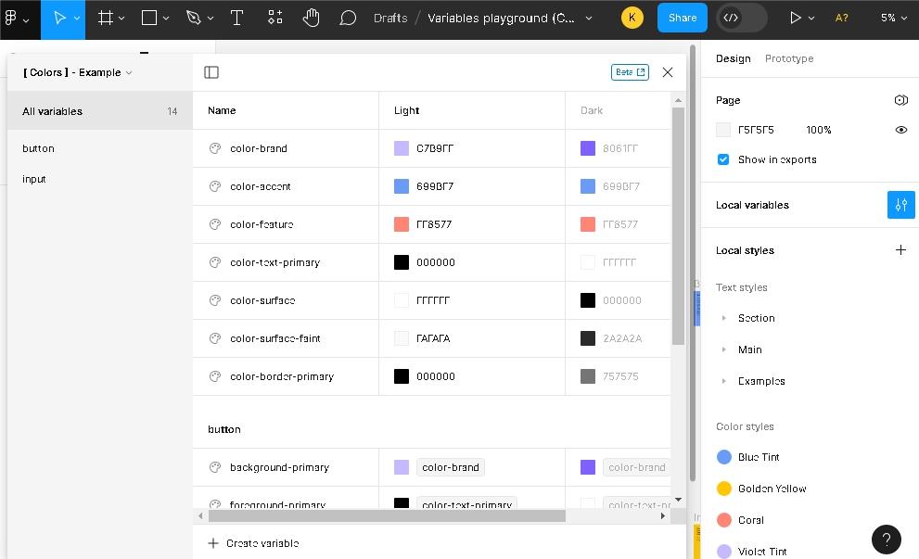The image size is (919, 559).
Task: Switch to the Prototype tab
Action: click(788, 58)
